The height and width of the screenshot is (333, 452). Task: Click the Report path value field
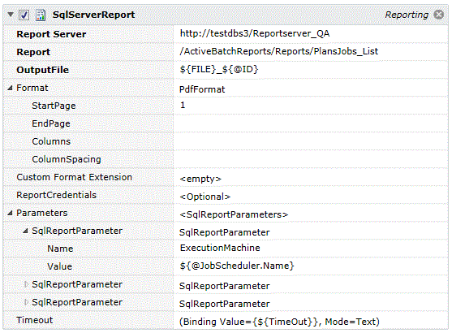(311, 52)
